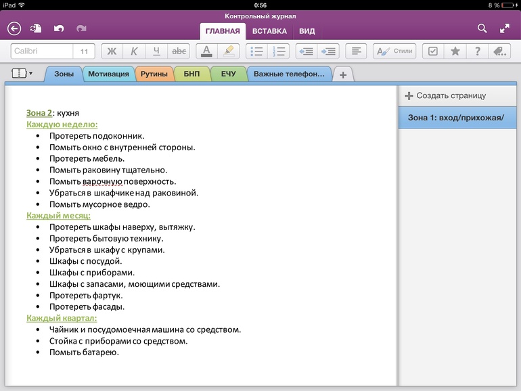Image resolution: width=521 pixels, height=391 pixels.
Task: Toggle underline formatting Ч
Action: point(156,51)
